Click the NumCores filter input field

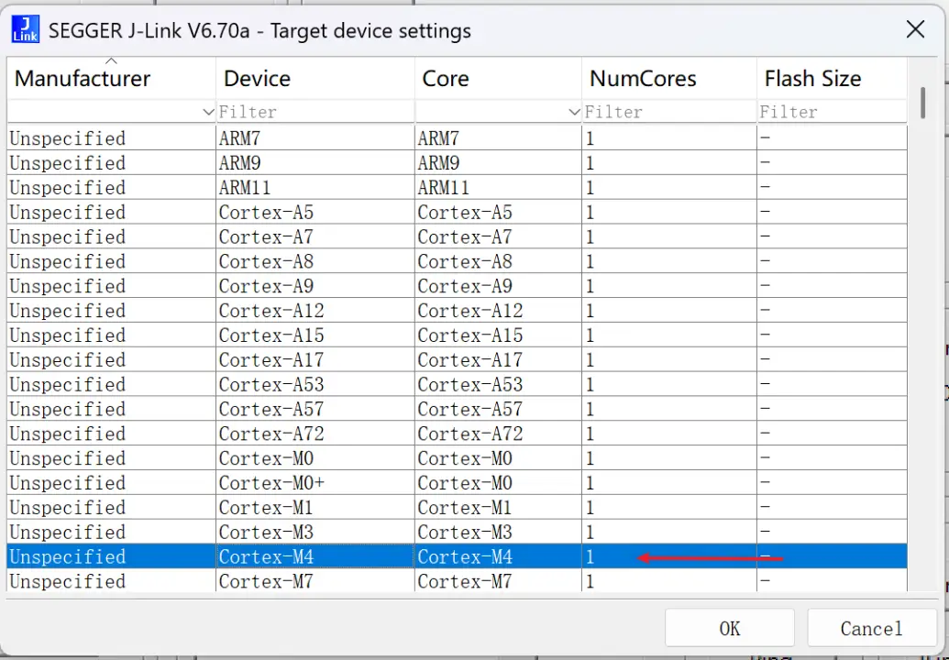coord(669,112)
